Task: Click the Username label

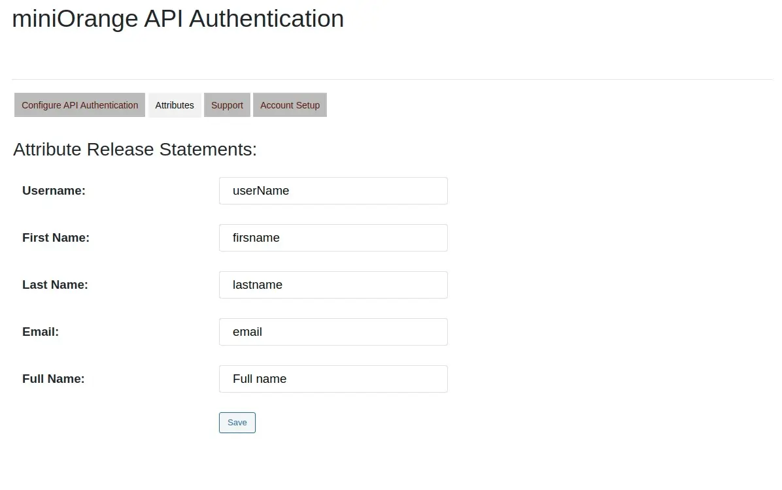Action: (54, 190)
